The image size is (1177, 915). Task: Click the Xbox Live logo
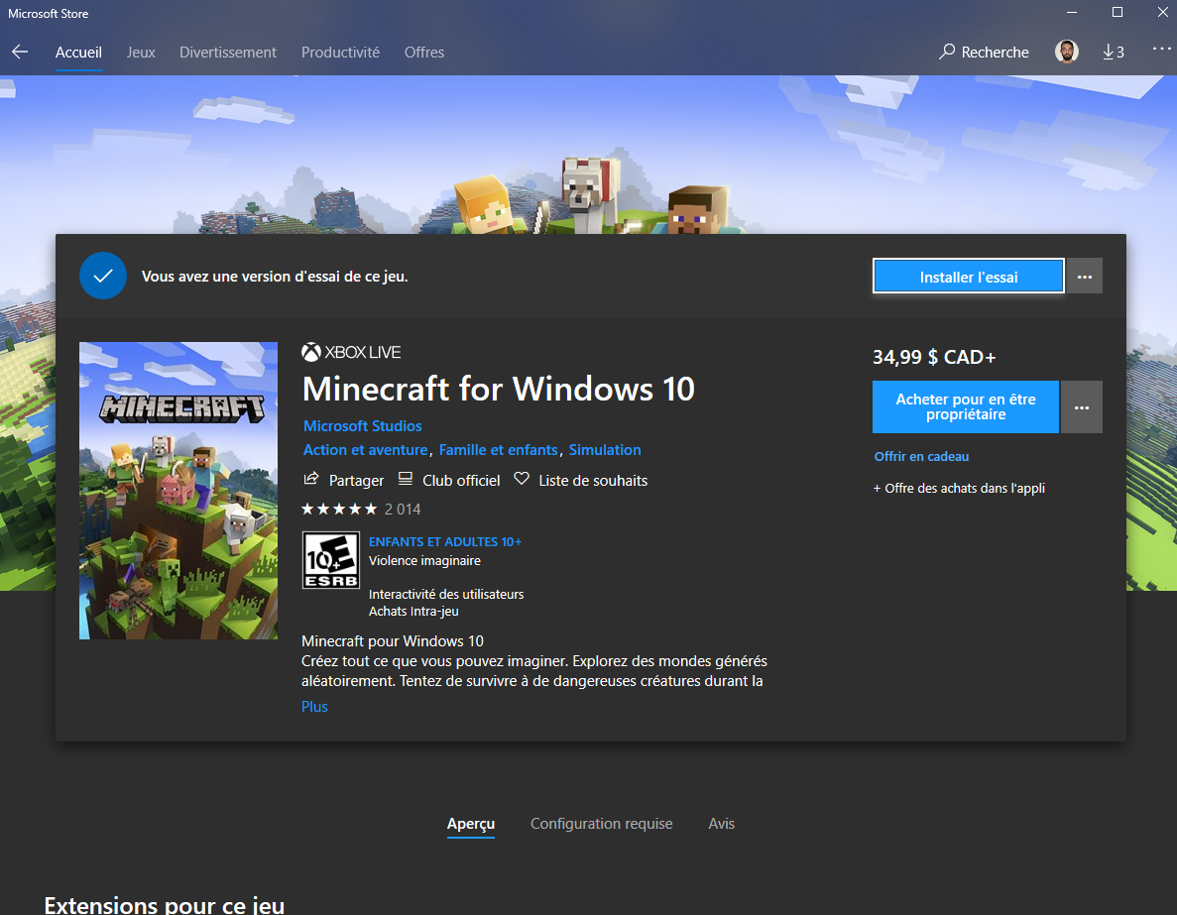click(351, 352)
